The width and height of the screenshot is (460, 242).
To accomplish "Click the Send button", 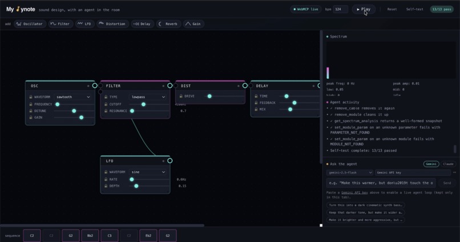I will 447,183.
